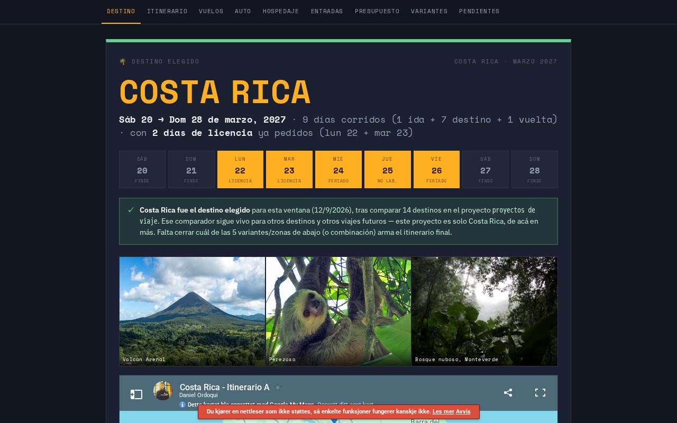Select the Sáb 20 Finde day cell

tap(142, 169)
